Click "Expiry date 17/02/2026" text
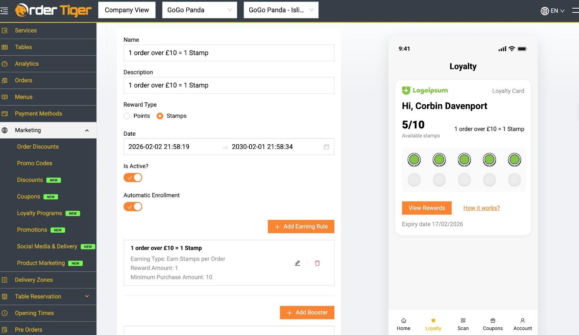This screenshot has height=335, width=579. (x=432, y=224)
